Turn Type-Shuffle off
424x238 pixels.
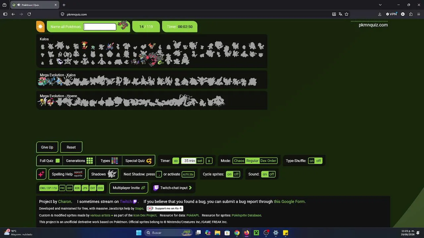[319, 161]
